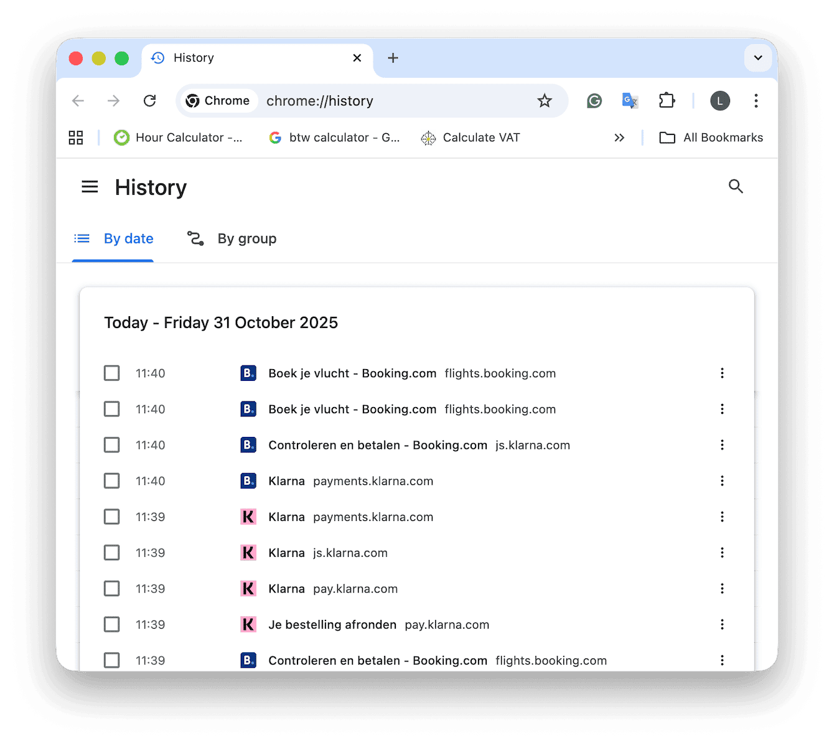
Task: Bookmark the current page via the star icon
Action: pos(545,100)
